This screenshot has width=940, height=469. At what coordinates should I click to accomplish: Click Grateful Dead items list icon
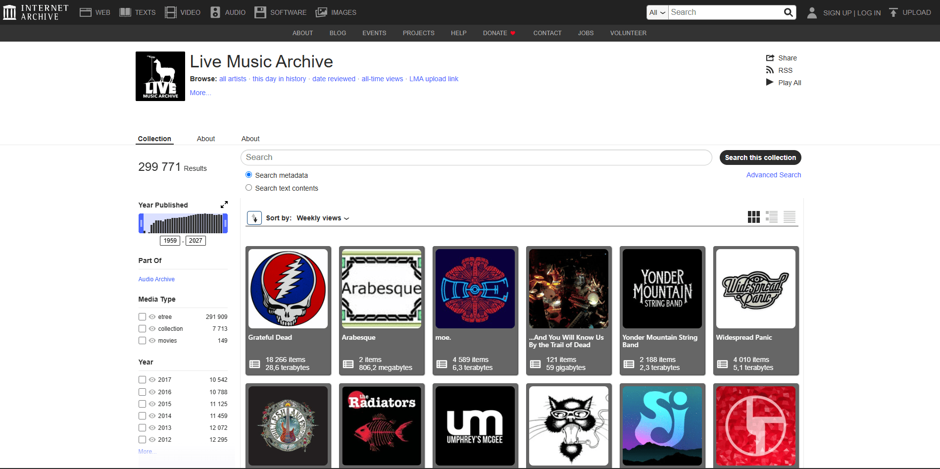[255, 364]
